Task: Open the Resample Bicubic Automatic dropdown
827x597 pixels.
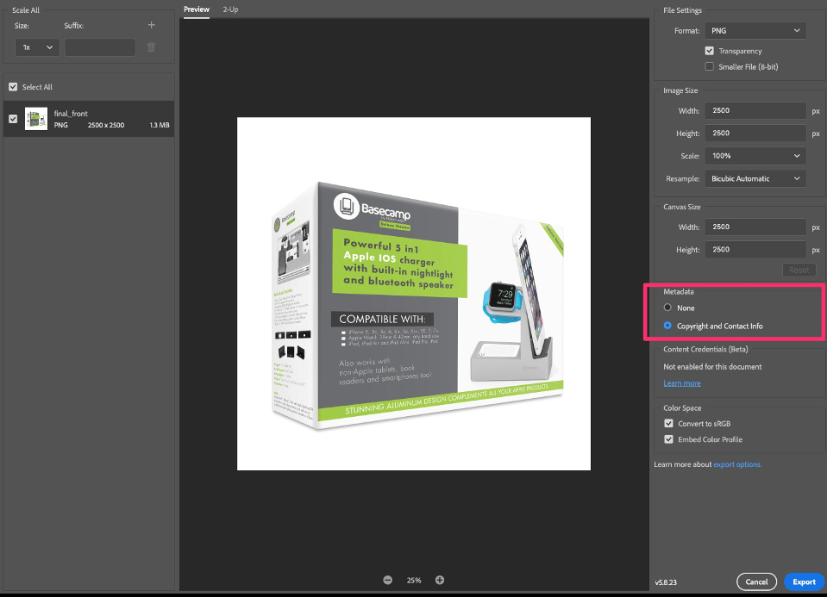Action: pyautogui.click(x=755, y=178)
